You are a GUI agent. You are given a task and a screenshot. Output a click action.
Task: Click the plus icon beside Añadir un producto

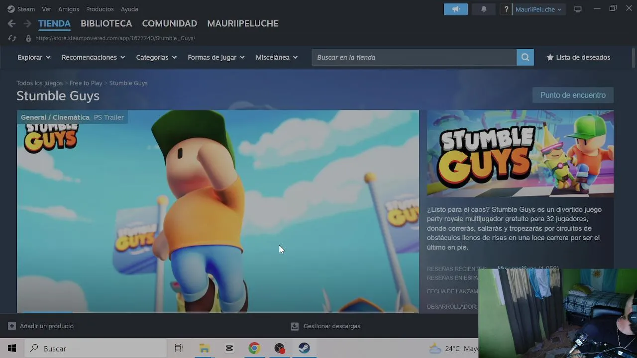[x=12, y=326]
